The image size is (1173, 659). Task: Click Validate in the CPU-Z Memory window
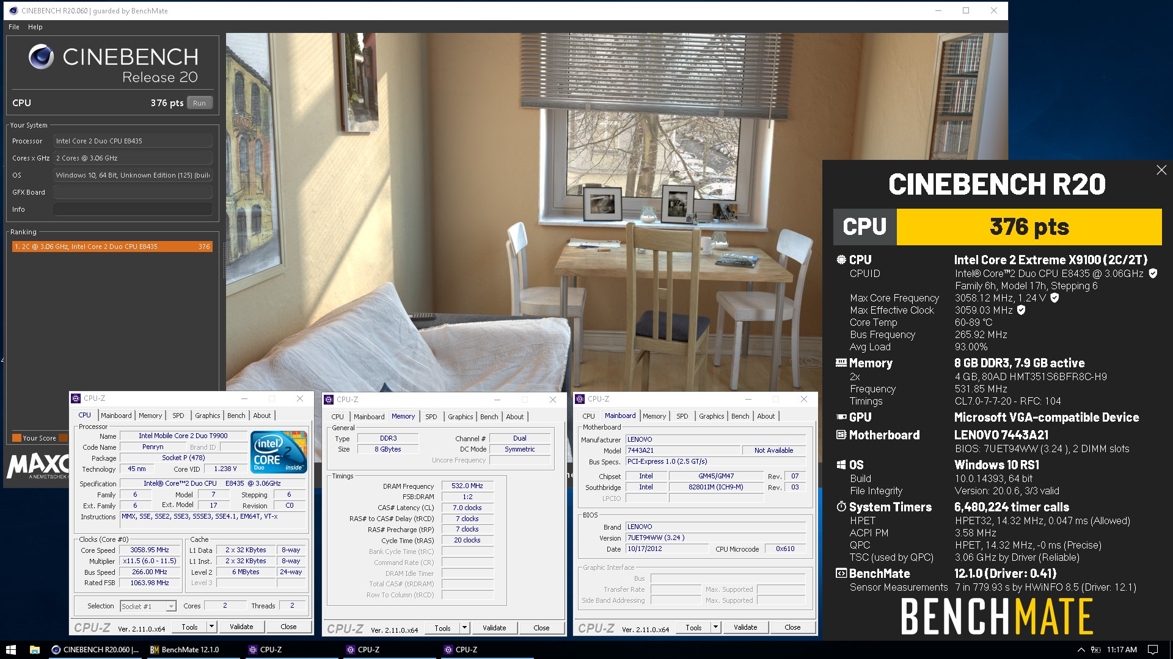click(x=494, y=628)
